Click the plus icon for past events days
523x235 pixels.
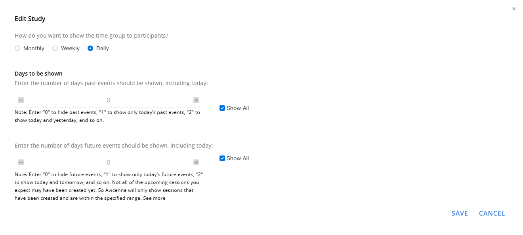tap(196, 100)
